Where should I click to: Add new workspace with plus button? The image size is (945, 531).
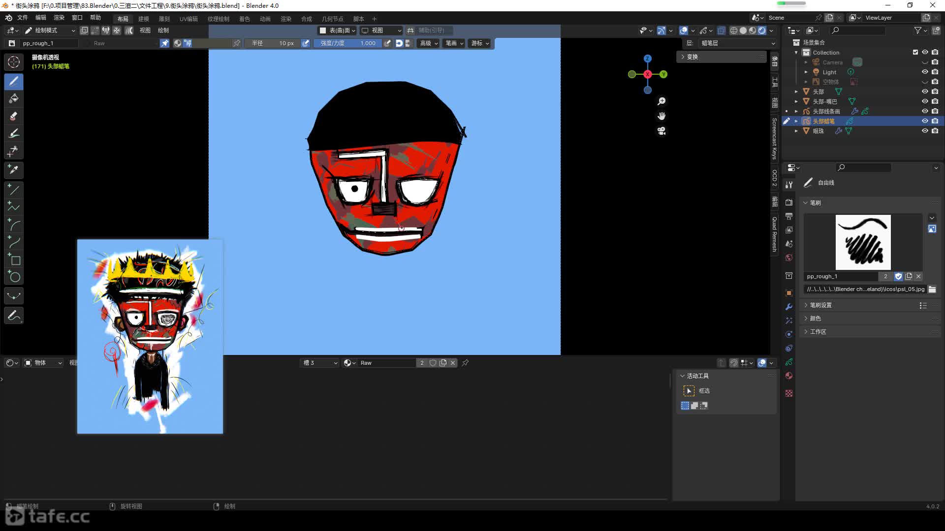pyautogui.click(x=375, y=19)
